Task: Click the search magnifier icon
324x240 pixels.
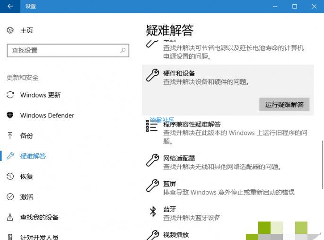Action: (x=123, y=50)
